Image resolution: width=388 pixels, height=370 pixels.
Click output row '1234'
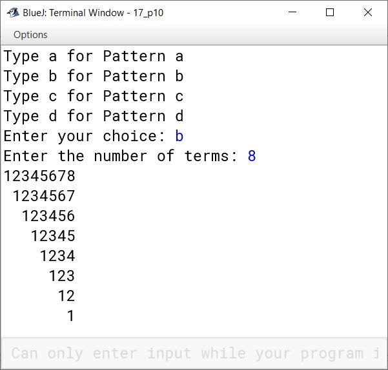pos(57,256)
